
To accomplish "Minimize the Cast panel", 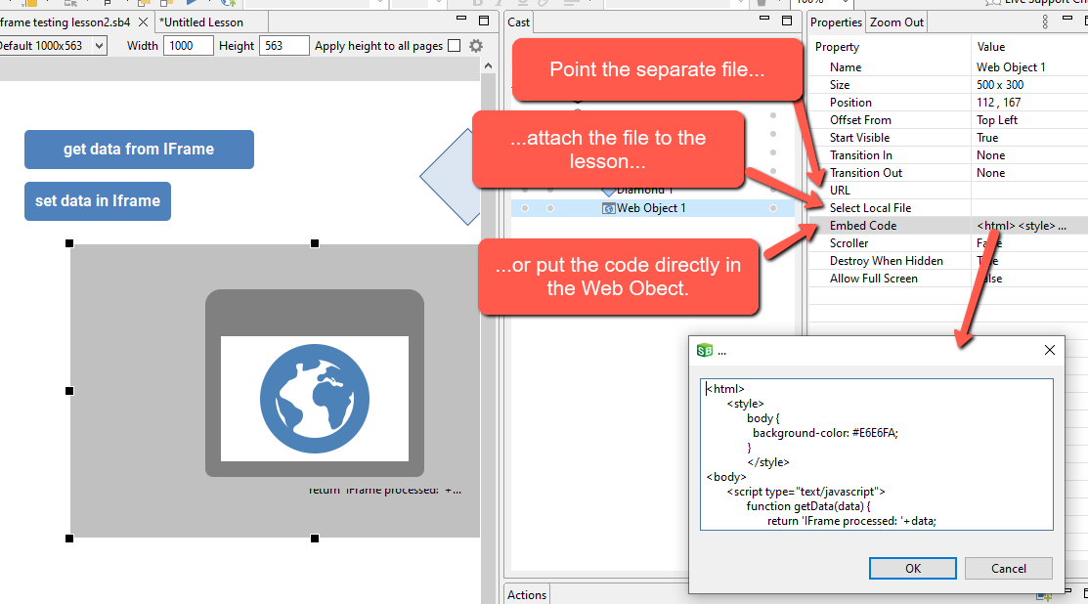I will [764, 19].
